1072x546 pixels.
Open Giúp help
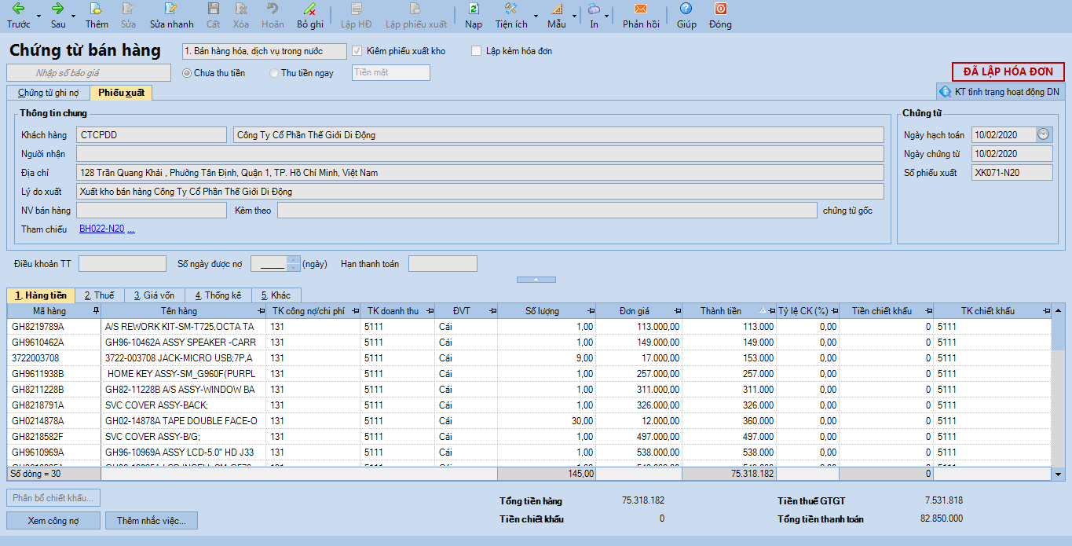pyautogui.click(x=686, y=16)
